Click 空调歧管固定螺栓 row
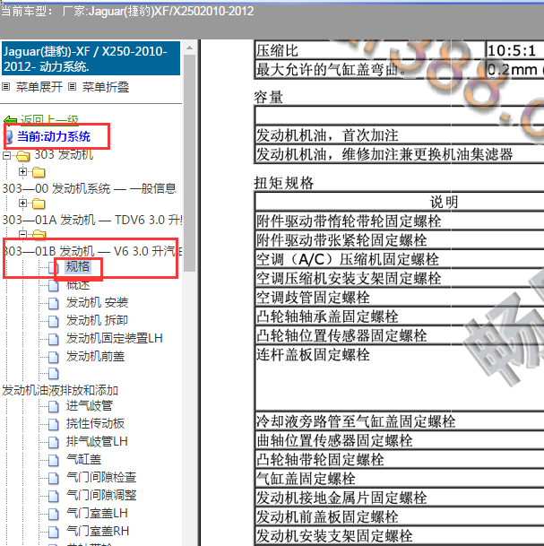The image size is (544, 546). 400,298
